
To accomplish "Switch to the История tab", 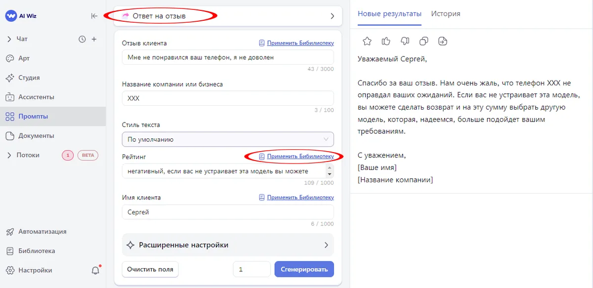I will (445, 14).
